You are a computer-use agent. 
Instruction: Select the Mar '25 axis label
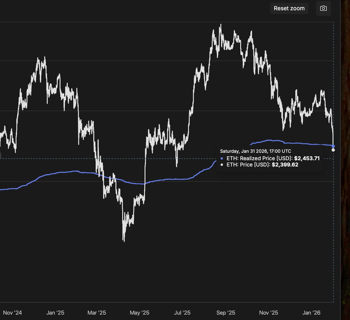pos(97,313)
